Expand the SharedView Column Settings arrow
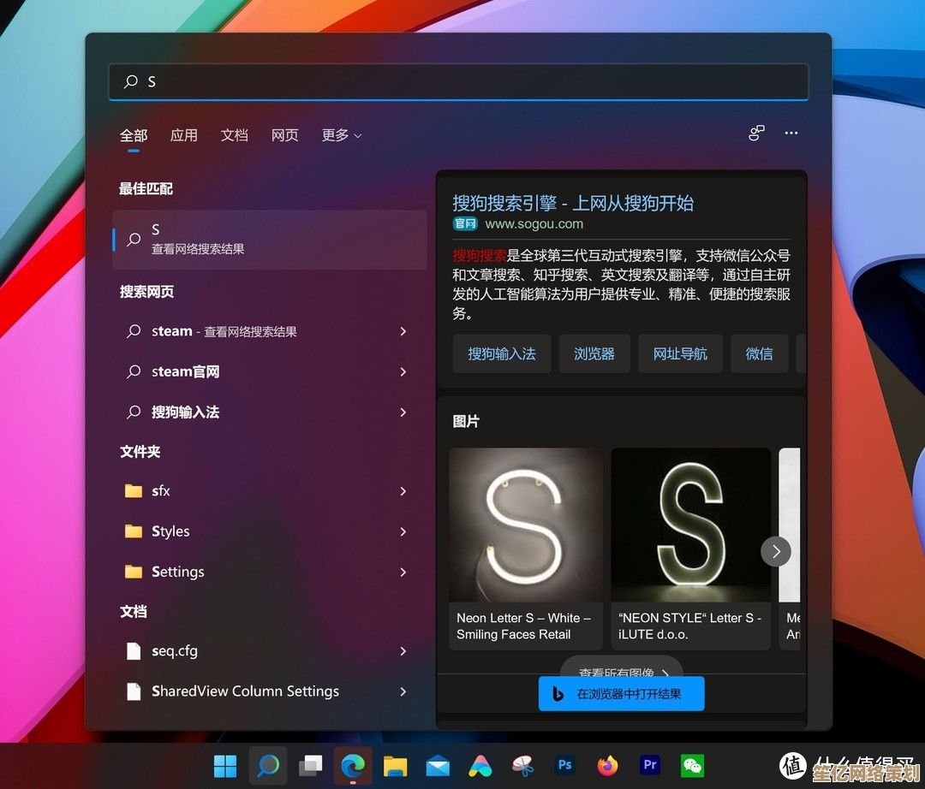Screen dimensions: 925x789 pyautogui.click(x=403, y=691)
